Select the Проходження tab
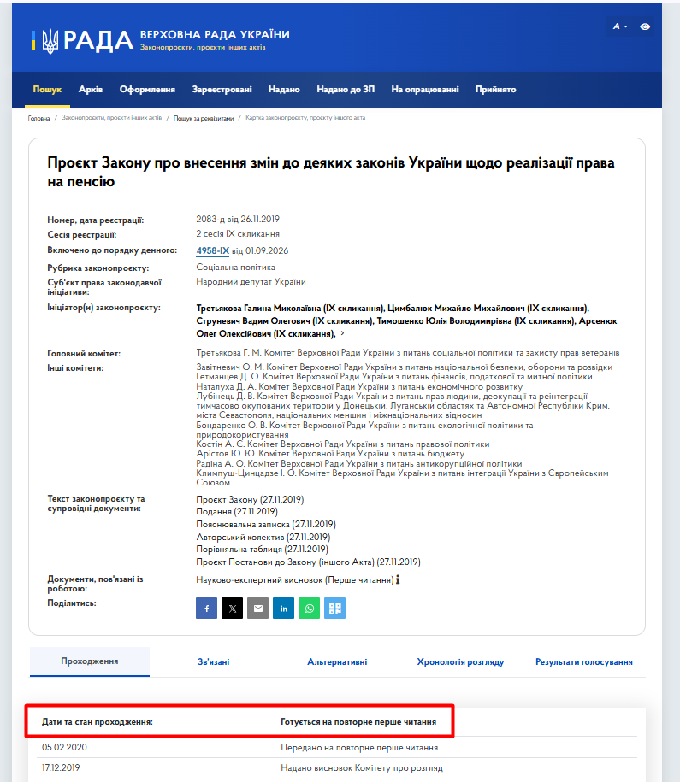Screen dimensions: 680x782 [90, 661]
